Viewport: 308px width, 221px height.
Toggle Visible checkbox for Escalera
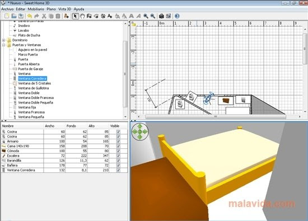(x=118, y=156)
